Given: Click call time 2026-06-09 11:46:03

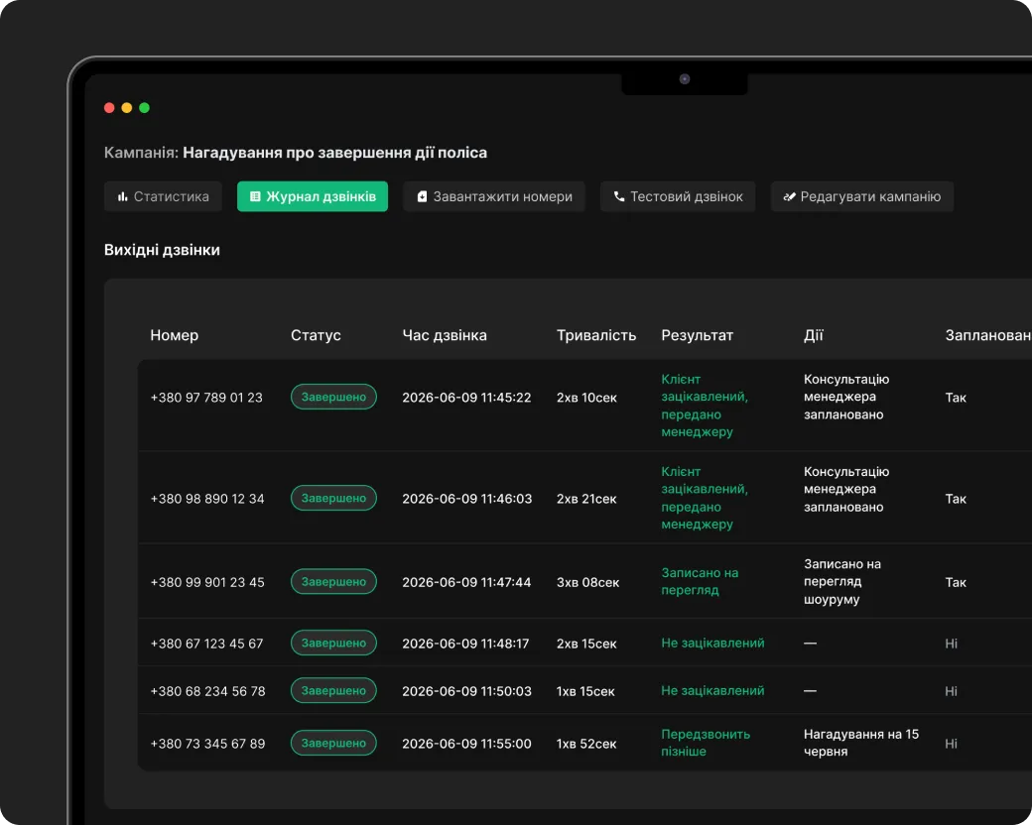Looking at the screenshot, I should 467,499.
